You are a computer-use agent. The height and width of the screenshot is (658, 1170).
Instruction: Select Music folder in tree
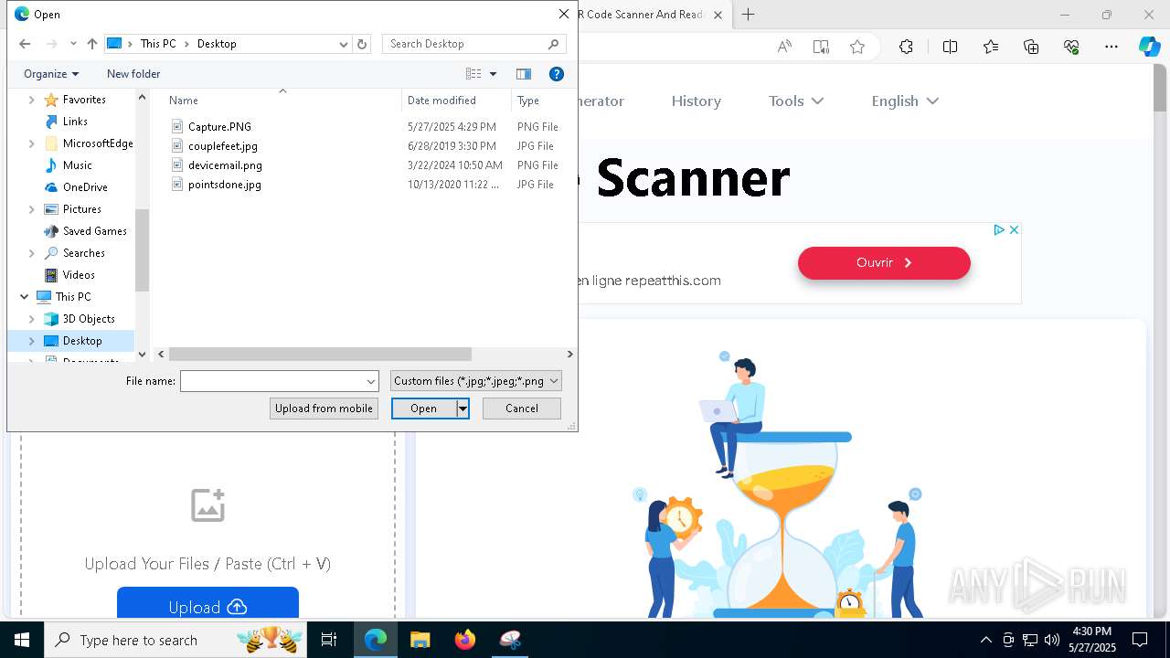pyautogui.click(x=77, y=165)
